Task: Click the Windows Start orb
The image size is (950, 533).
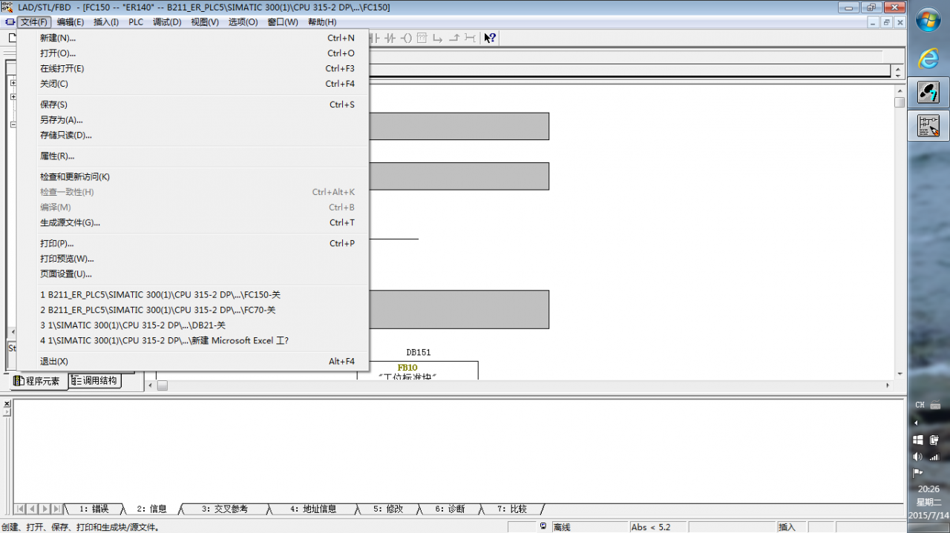Action: click(x=928, y=20)
